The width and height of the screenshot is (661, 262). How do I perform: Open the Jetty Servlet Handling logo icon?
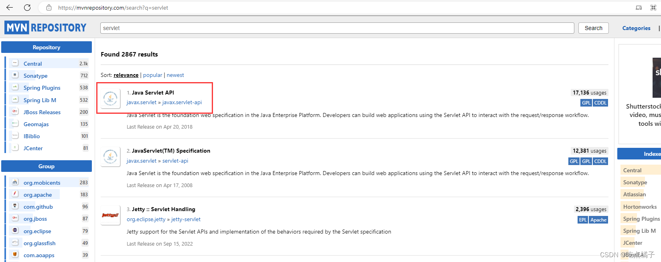[110, 215]
